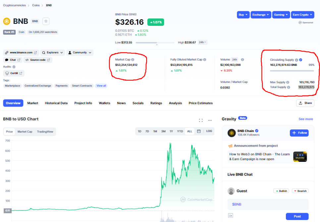This screenshot has height=222, width=320.
Task: Open the Wallets tab
Action: (104, 103)
